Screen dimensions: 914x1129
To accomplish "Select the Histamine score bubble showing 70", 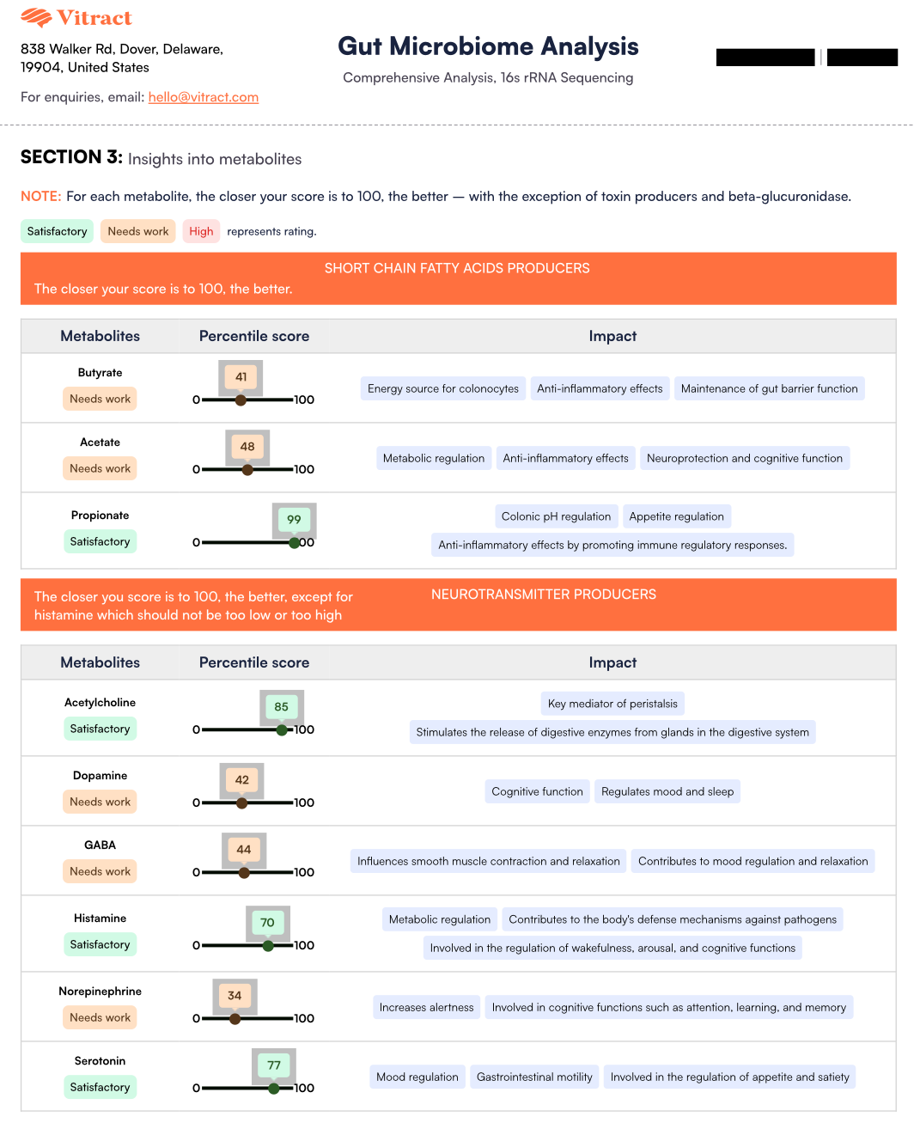I will click(267, 923).
